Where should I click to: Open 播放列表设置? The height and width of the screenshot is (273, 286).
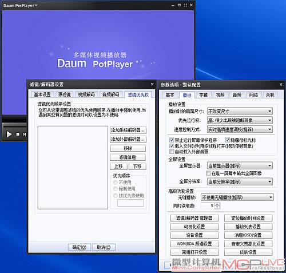point(248,227)
